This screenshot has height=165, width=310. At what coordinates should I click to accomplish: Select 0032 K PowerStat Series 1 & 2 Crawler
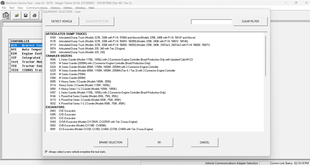coord(87,104)
